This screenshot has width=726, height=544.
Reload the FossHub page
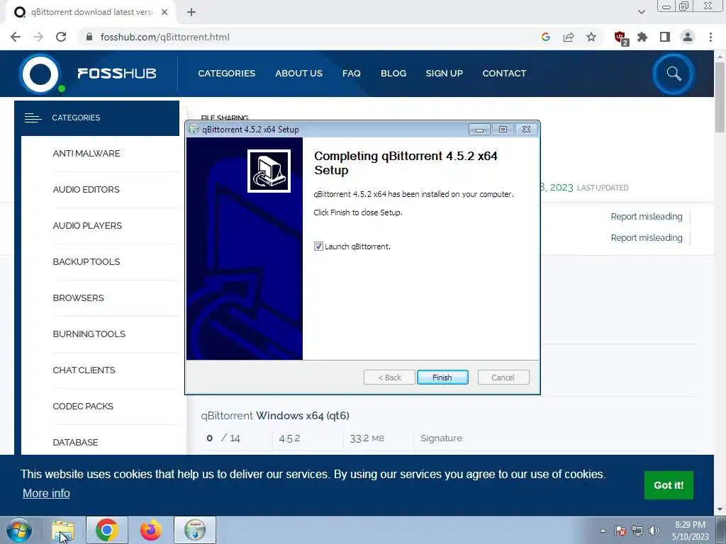tap(61, 37)
